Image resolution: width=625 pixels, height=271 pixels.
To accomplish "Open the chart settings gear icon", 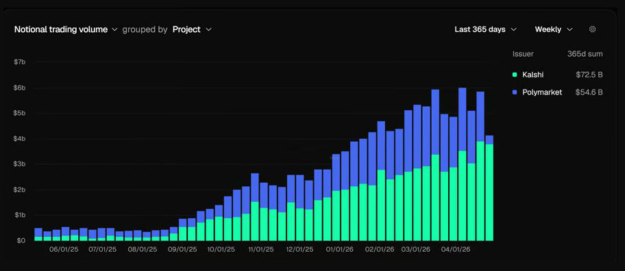I will coord(592,29).
